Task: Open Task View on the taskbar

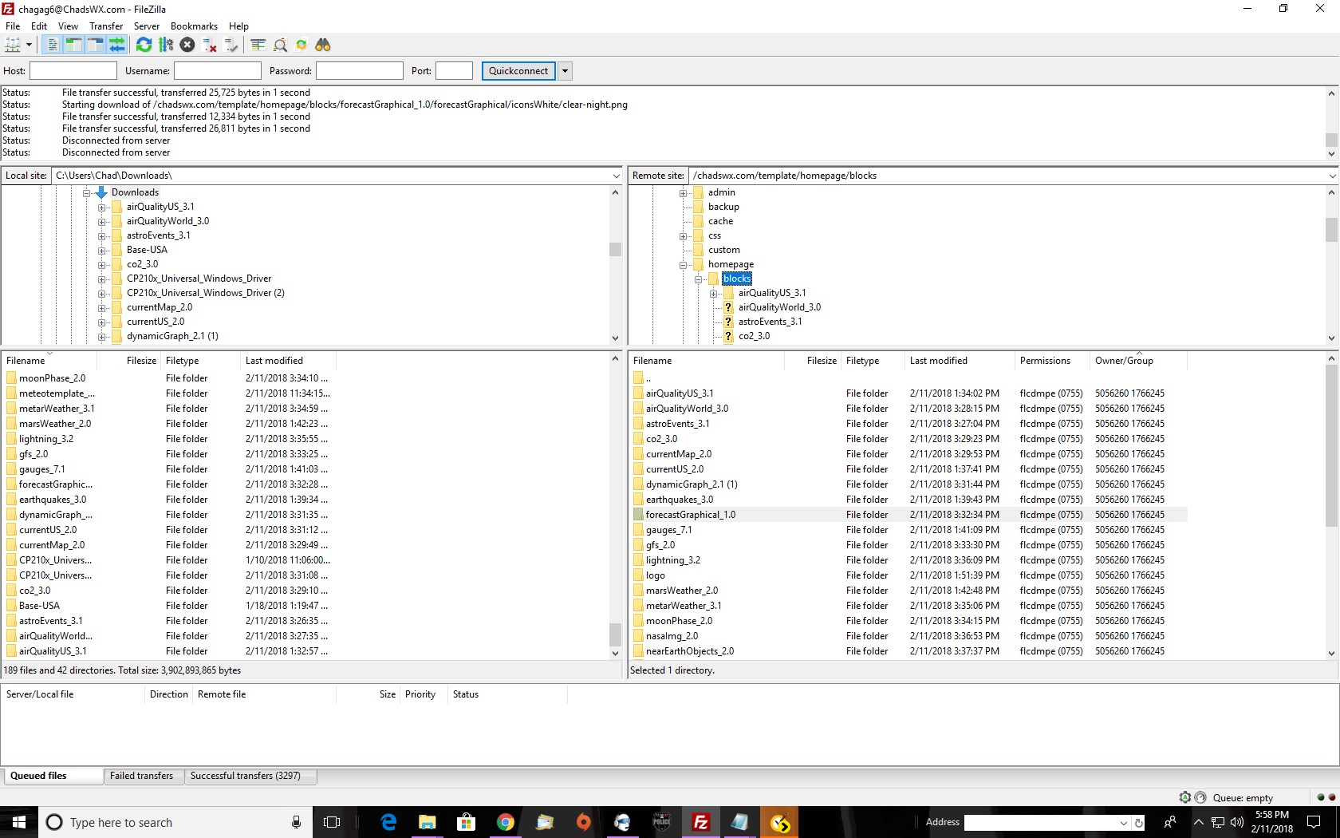Action: pyautogui.click(x=332, y=822)
